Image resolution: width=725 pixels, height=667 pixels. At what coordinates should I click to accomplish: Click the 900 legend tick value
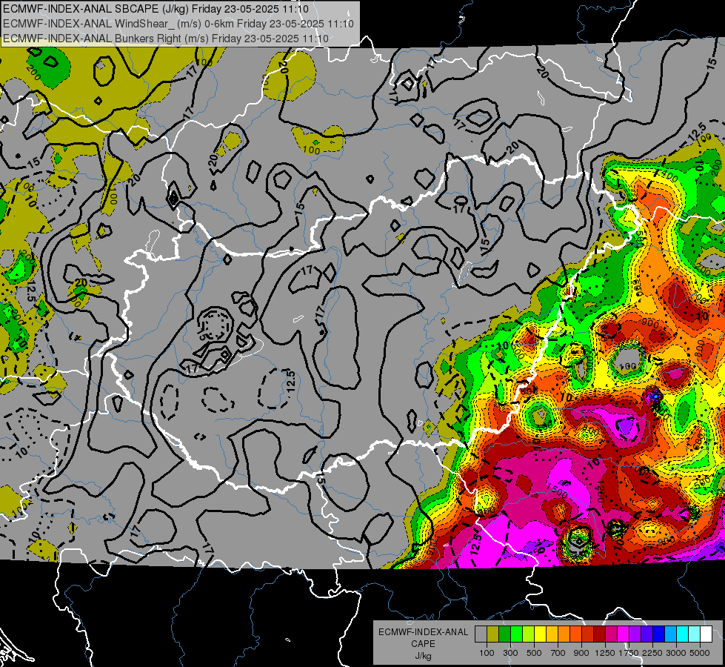(x=581, y=653)
